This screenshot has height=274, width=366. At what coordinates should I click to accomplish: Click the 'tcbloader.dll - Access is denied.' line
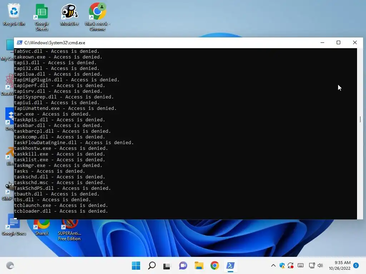pyautogui.click(x=61, y=211)
